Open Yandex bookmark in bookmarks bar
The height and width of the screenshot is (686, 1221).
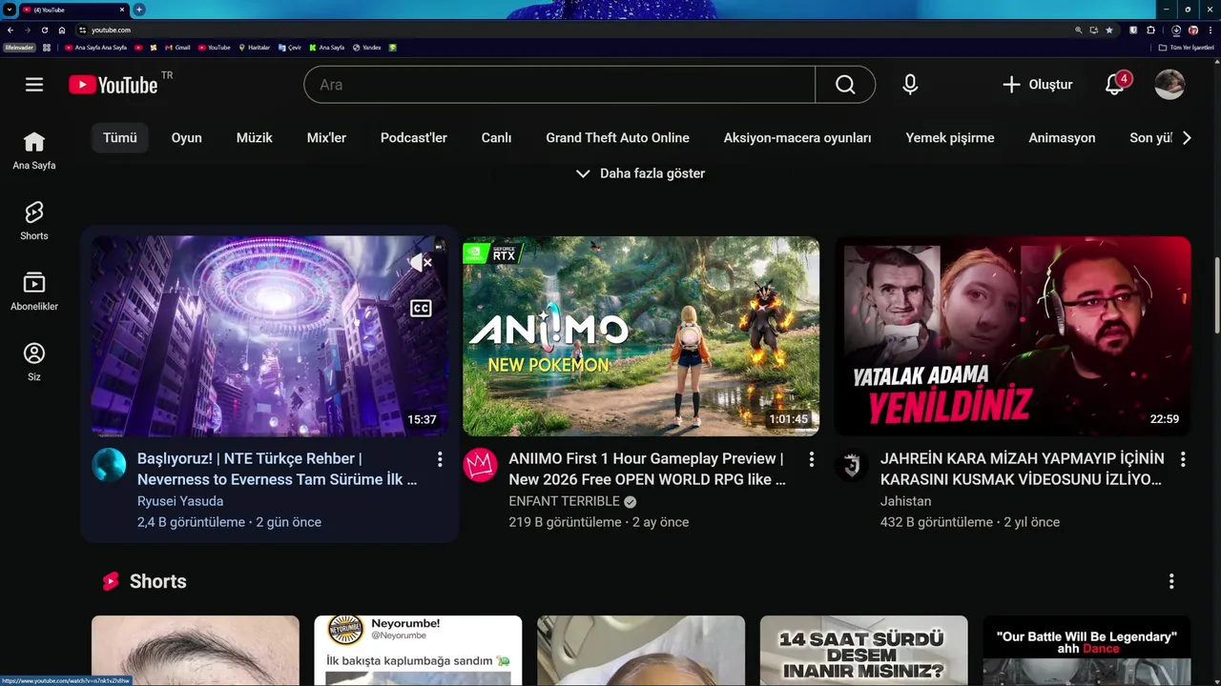(367, 48)
